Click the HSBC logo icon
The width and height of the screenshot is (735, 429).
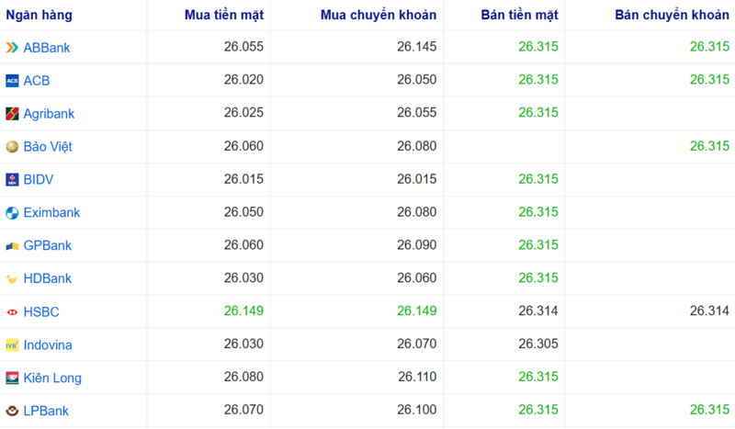click(12, 312)
